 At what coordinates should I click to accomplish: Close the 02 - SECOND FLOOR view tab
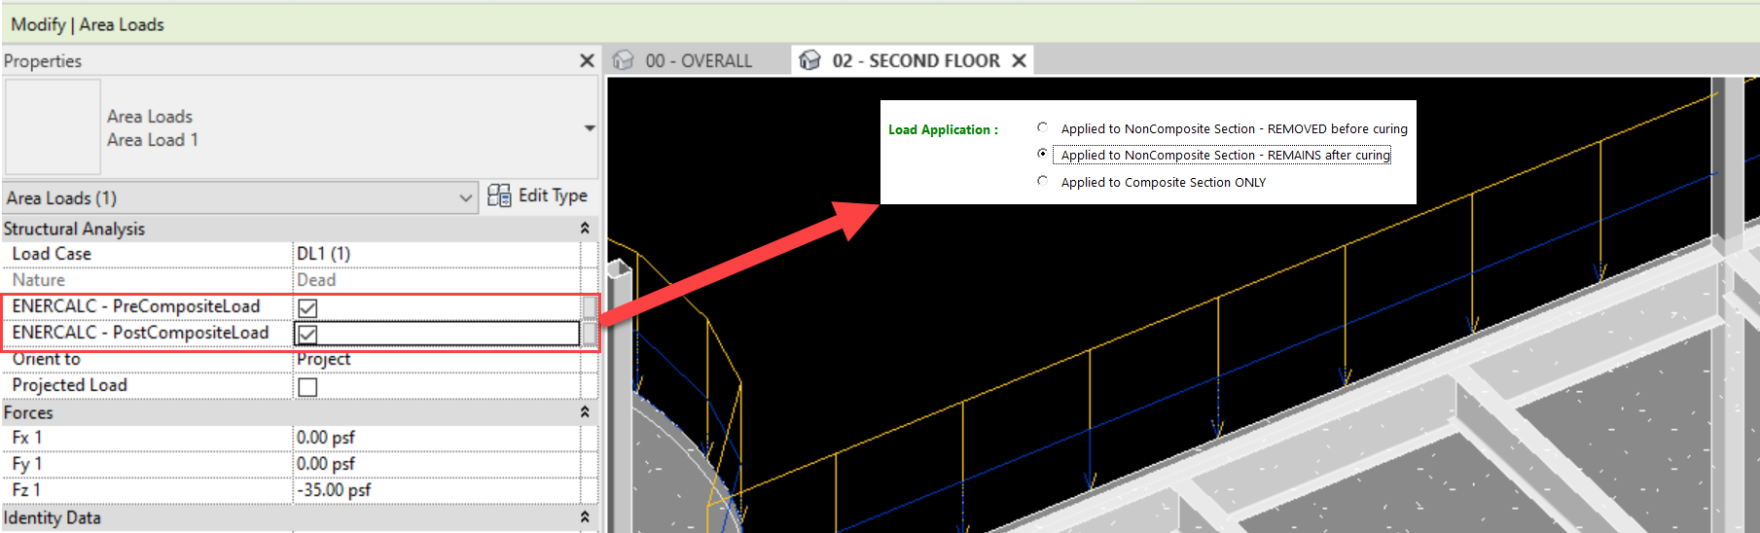[x=1019, y=60]
